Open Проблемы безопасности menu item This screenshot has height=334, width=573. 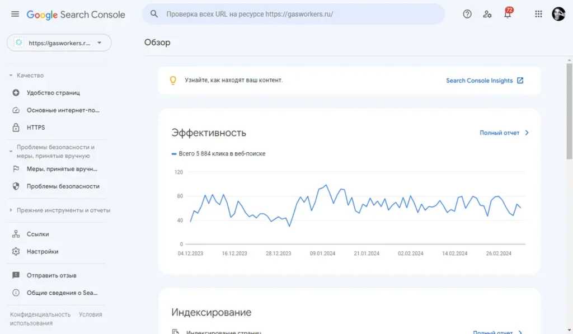pyautogui.click(x=63, y=186)
